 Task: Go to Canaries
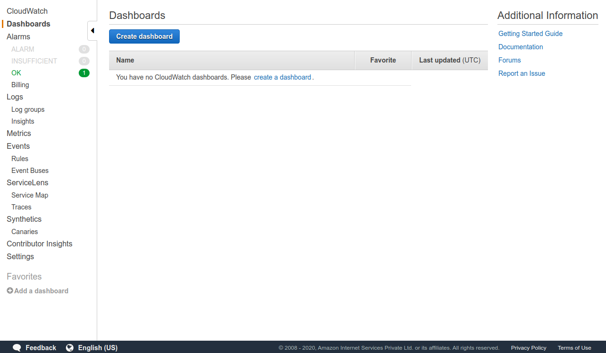(x=25, y=232)
